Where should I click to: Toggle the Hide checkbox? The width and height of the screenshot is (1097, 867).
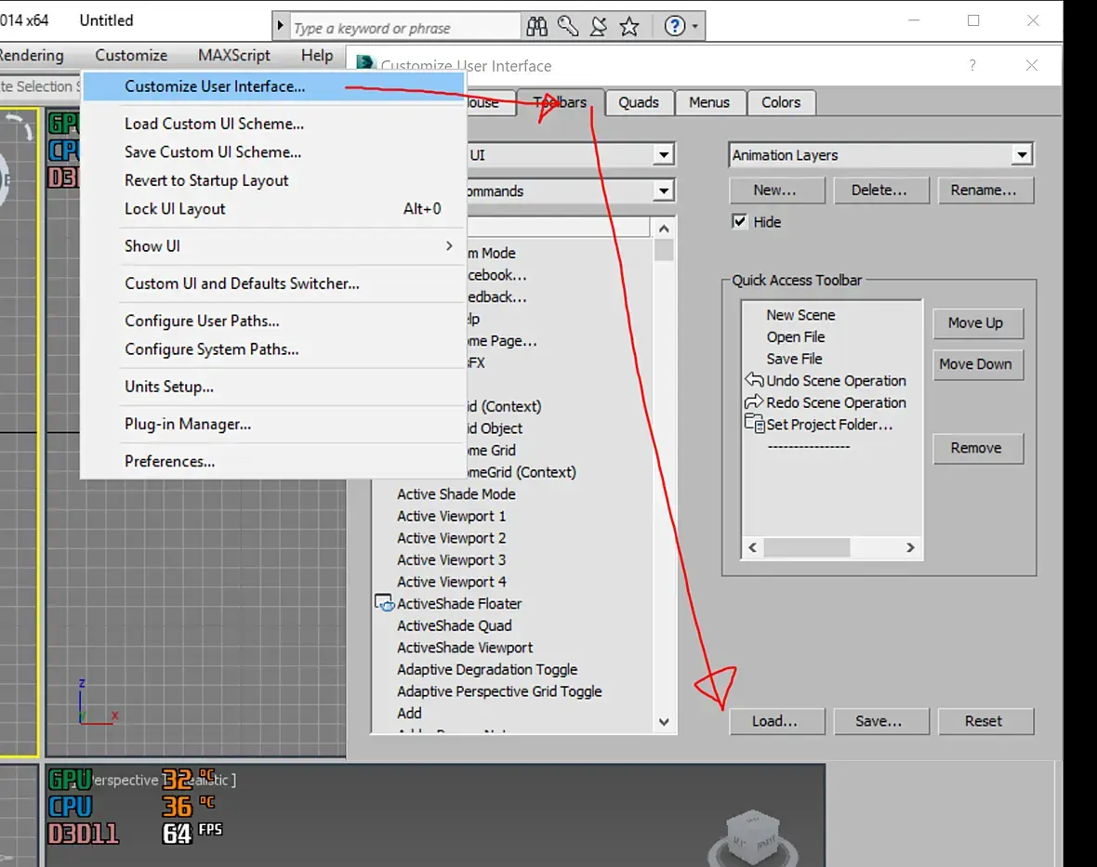[x=739, y=222]
